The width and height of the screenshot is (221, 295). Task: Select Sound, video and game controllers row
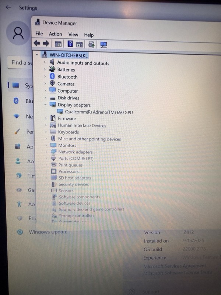[91, 209]
